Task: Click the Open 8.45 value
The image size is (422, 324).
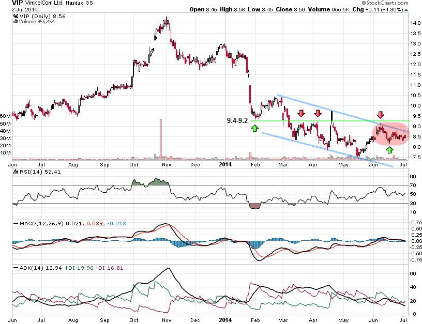Action: pyautogui.click(x=203, y=9)
